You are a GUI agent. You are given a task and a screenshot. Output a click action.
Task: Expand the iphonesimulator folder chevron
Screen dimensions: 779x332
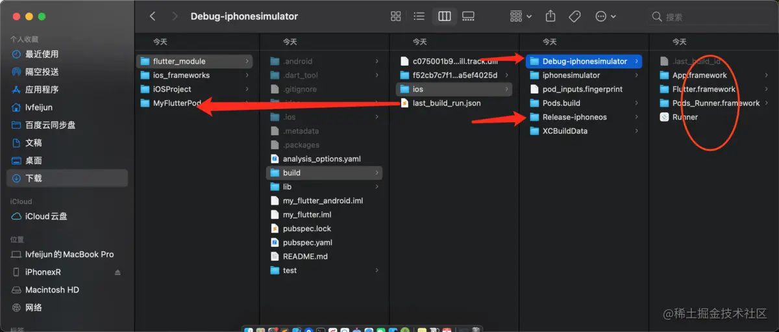pyautogui.click(x=636, y=75)
